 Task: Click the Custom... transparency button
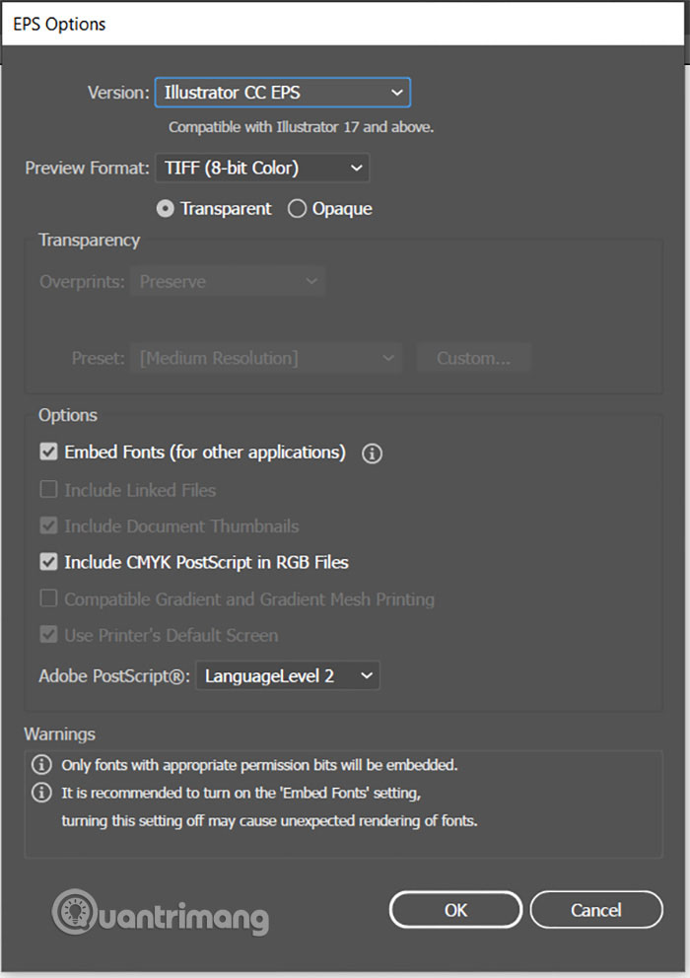473,358
